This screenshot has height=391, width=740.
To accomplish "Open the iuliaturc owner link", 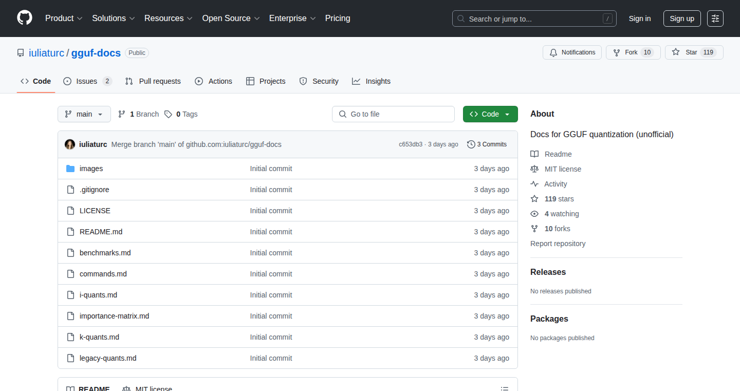I will pos(46,53).
